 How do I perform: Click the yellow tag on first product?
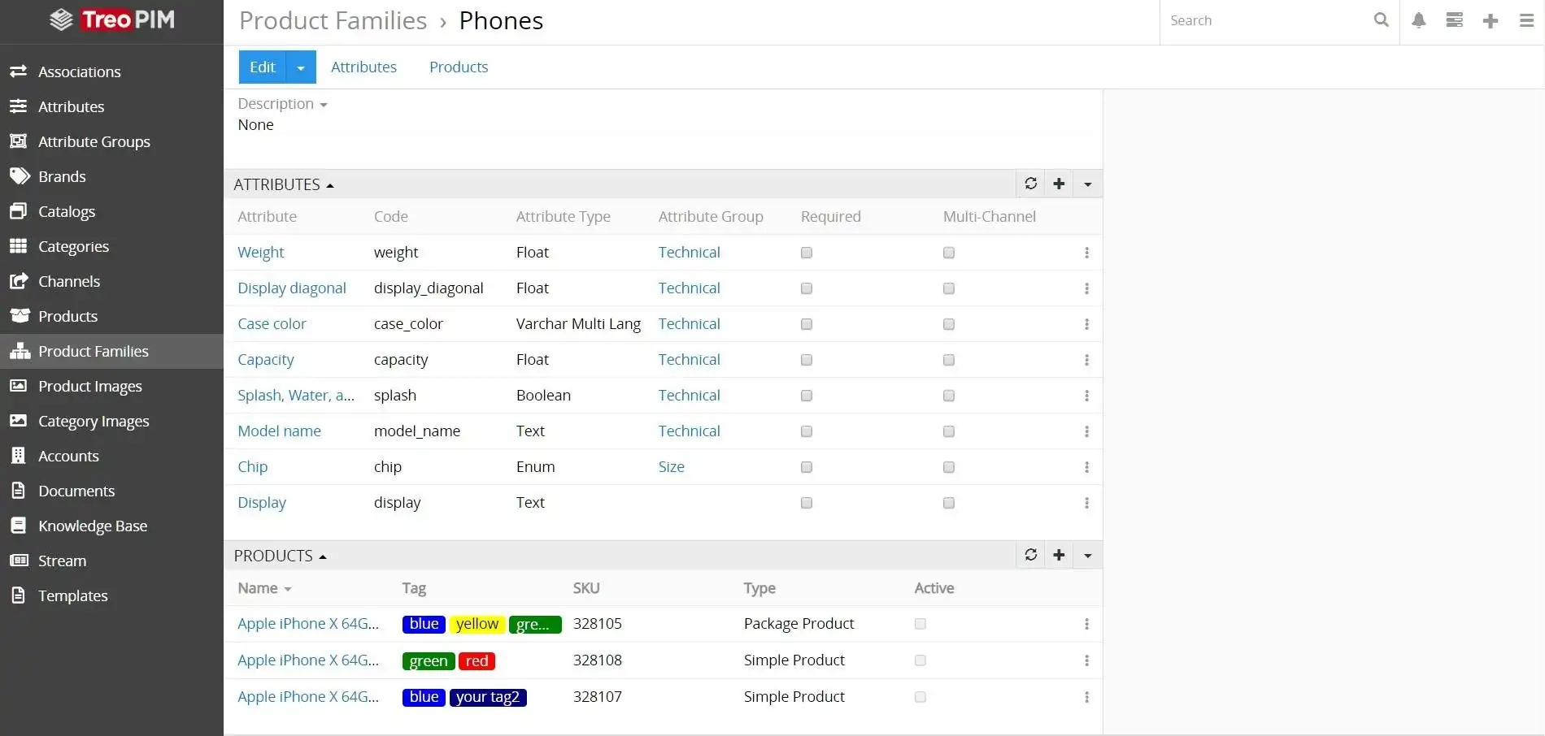tap(477, 624)
